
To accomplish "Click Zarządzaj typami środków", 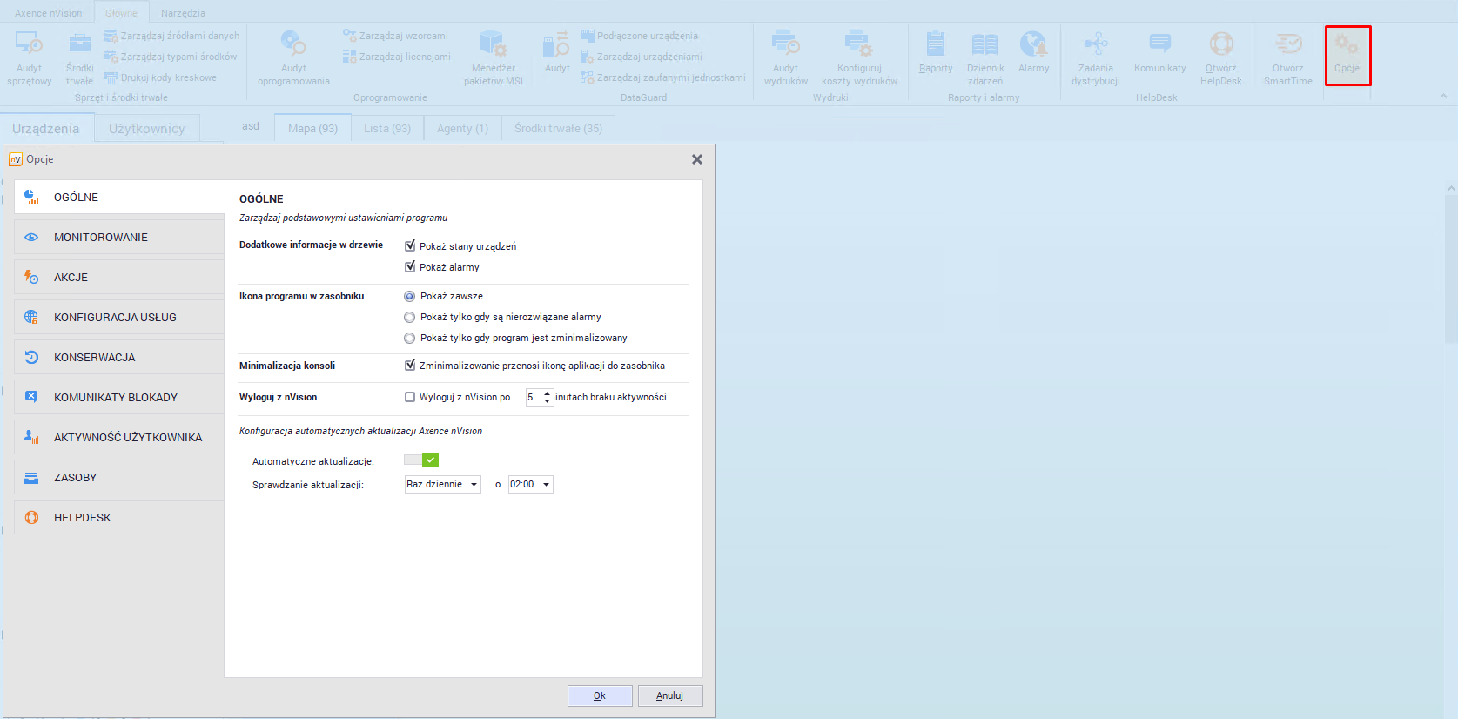I will [x=171, y=57].
